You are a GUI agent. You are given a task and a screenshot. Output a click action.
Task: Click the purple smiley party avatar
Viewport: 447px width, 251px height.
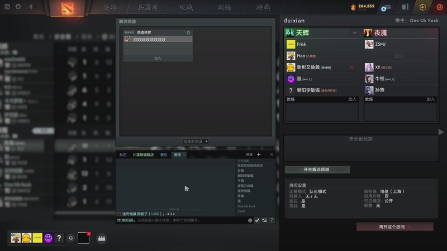(x=48, y=238)
